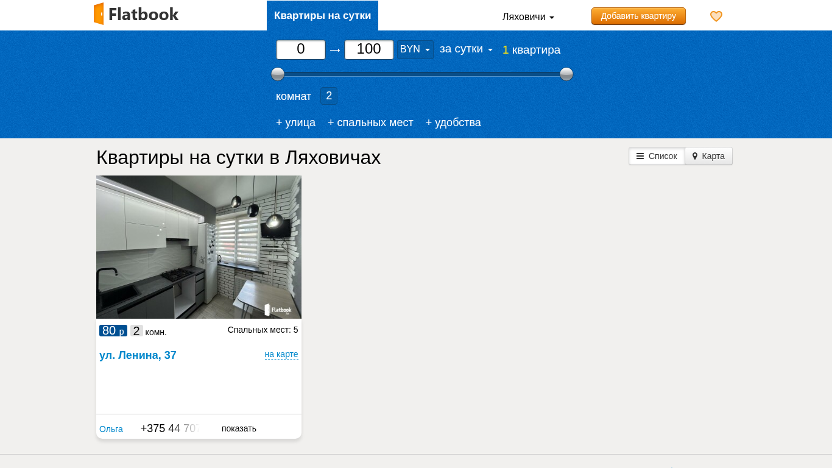
Task: Open listing ул. Ленина, 37
Action: 138,355
